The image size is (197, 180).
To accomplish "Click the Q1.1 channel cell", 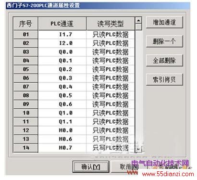I will tap(62, 122).
